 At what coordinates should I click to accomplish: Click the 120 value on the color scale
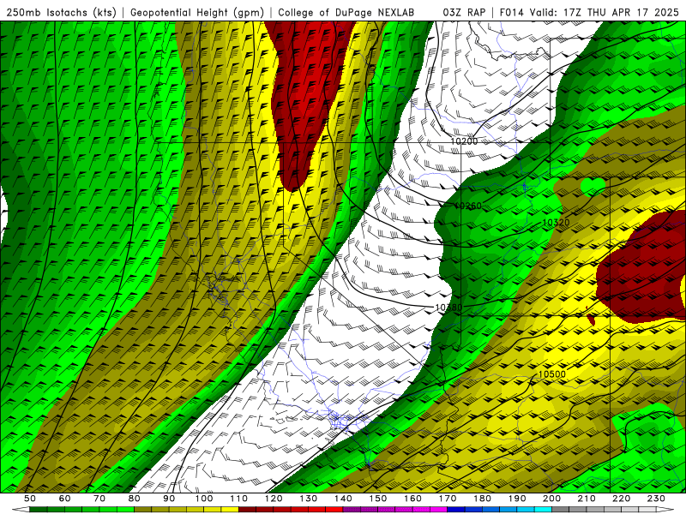coord(274,499)
